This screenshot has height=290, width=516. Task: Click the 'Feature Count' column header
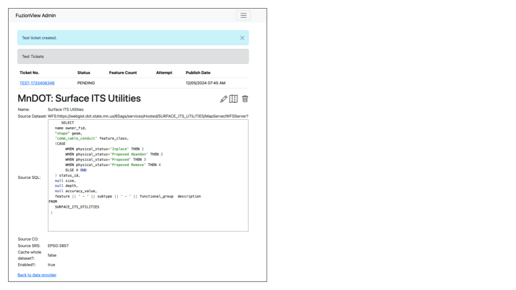tap(123, 73)
